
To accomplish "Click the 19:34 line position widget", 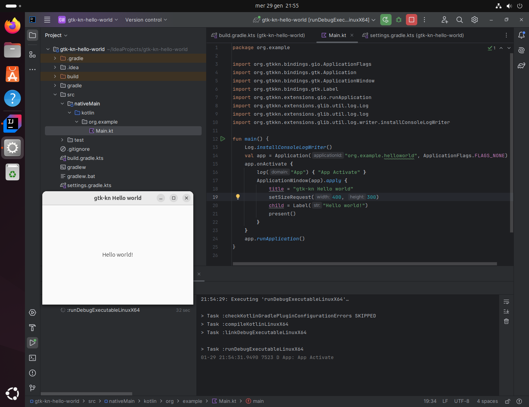I will 430,401.
